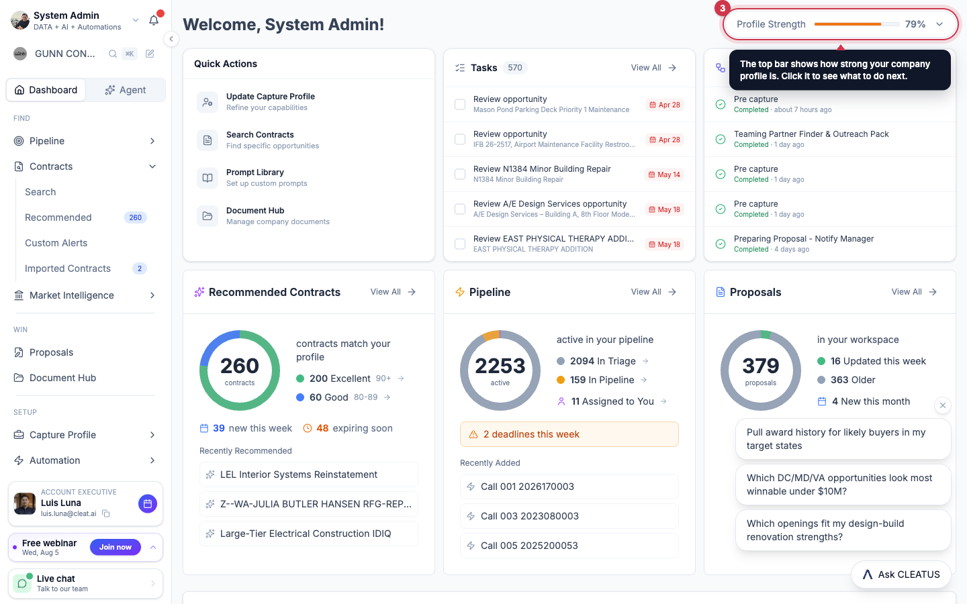967x604 pixels.
Task: Expand Profile Strength dropdown chevron
Action: point(939,24)
